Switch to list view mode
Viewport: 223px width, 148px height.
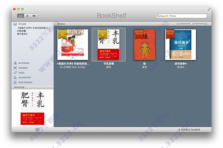[x=27, y=16]
